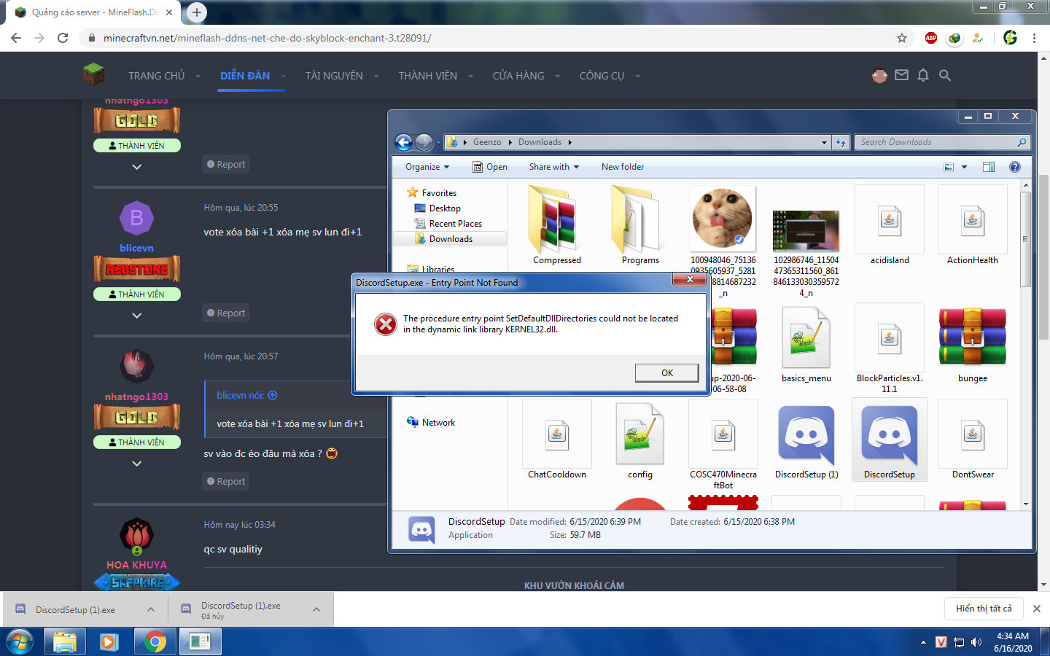Open Explorer help icon

pos(1014,167)
